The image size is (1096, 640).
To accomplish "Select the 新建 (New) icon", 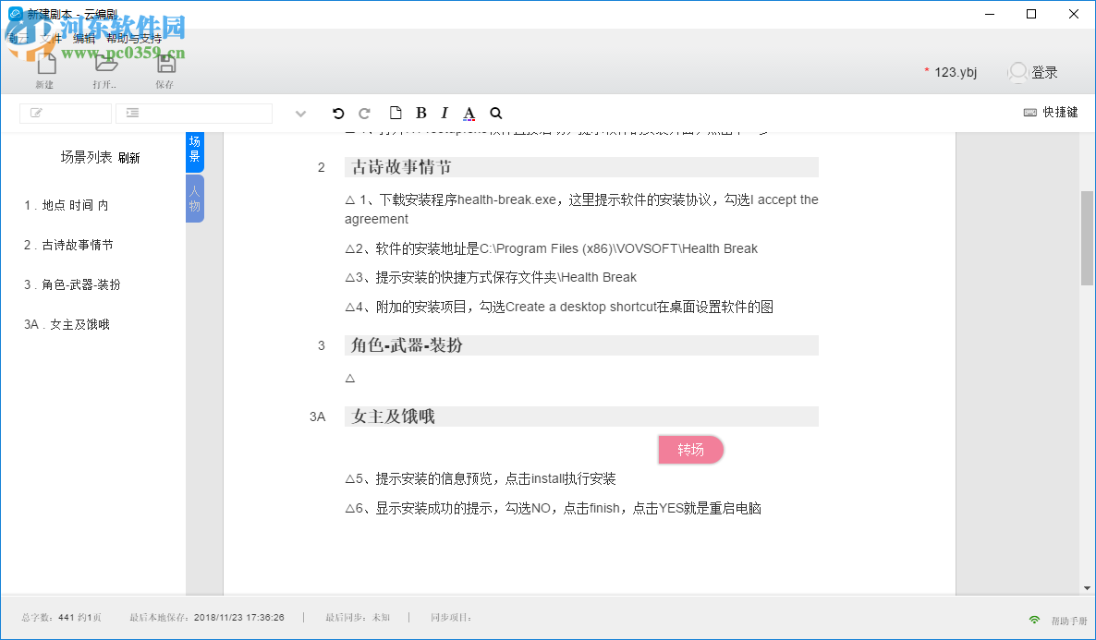I will tap(43, 69).
